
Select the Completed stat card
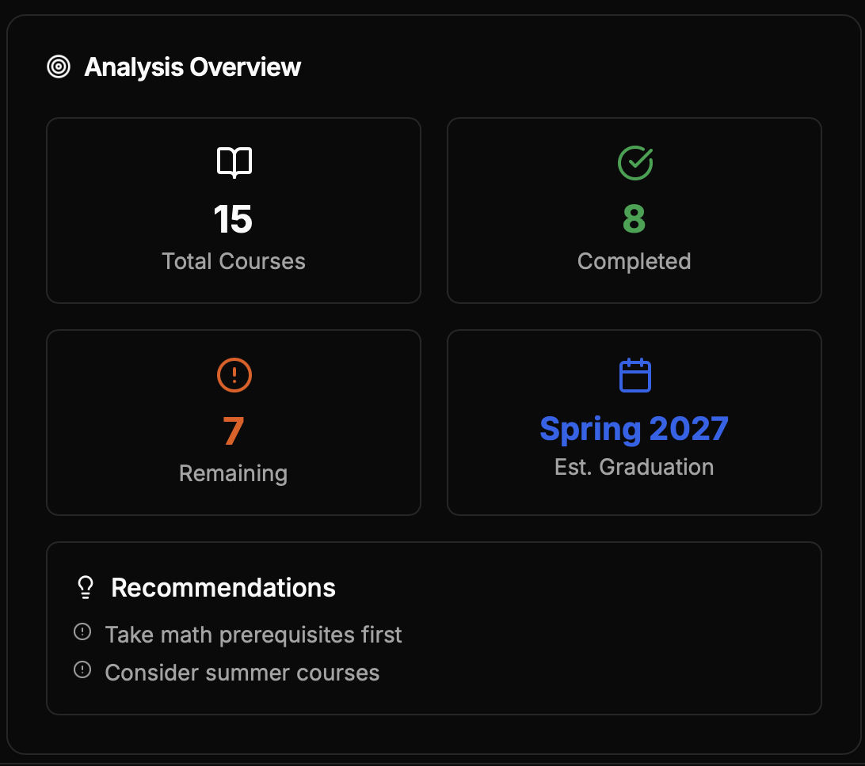(x=634, y=210)
